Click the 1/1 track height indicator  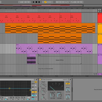(x=95, y=74)
